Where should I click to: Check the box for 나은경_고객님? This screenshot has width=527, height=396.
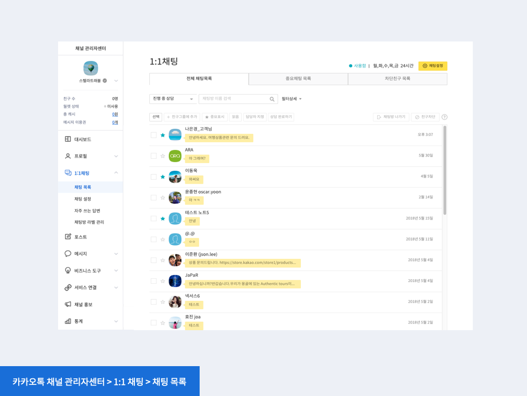point(154,135)
